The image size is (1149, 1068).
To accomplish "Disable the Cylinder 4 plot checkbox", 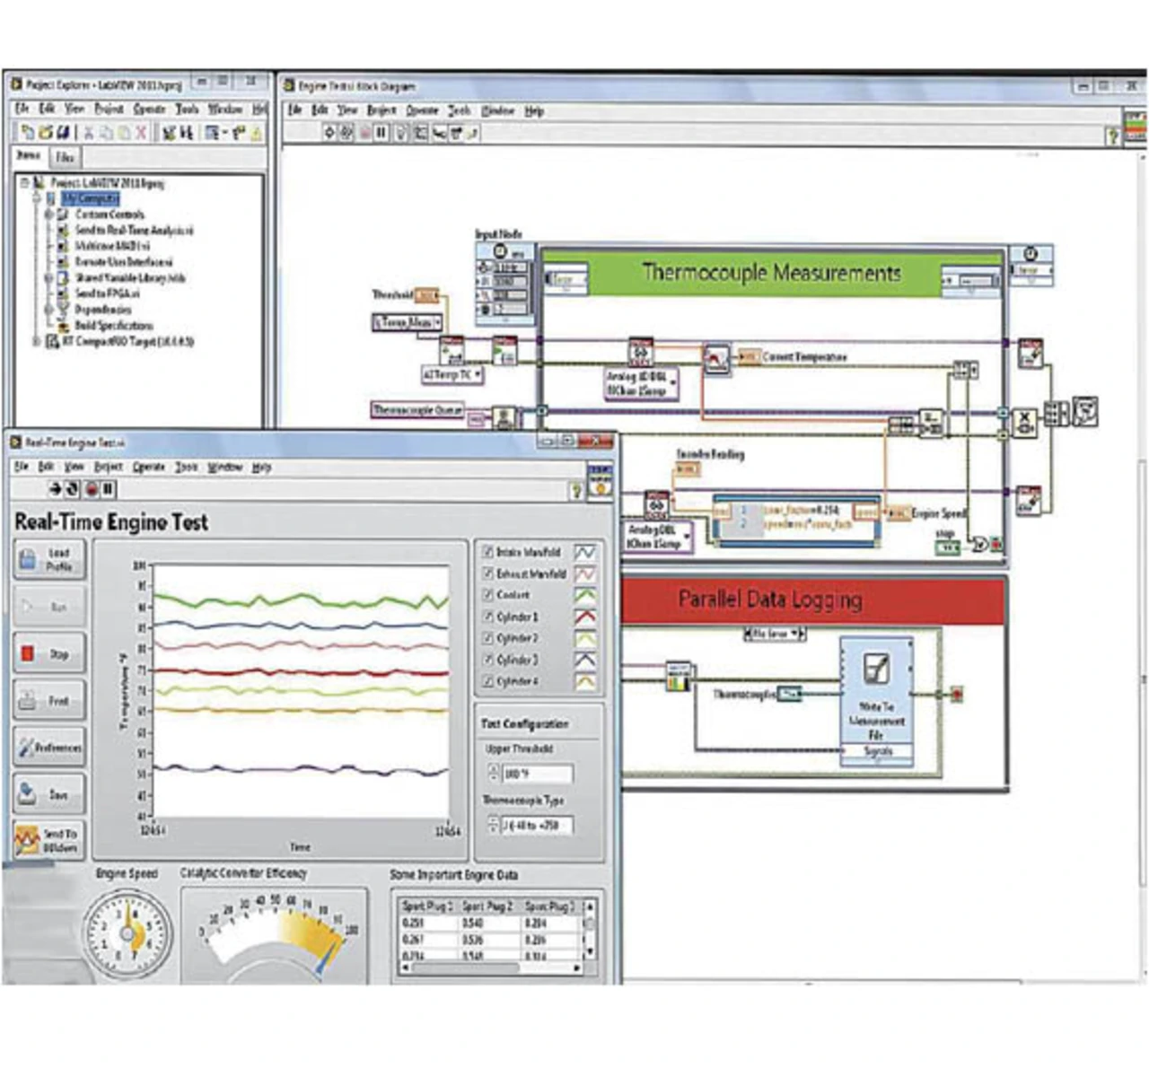I will pos(488,681).
